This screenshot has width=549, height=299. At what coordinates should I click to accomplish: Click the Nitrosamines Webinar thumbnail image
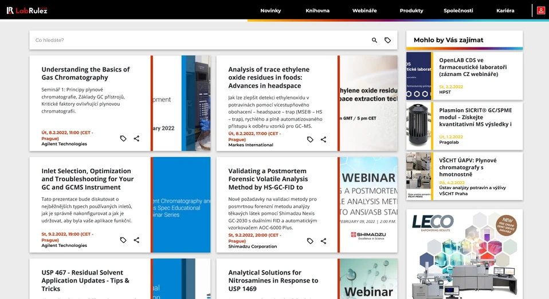coord(368,279)
